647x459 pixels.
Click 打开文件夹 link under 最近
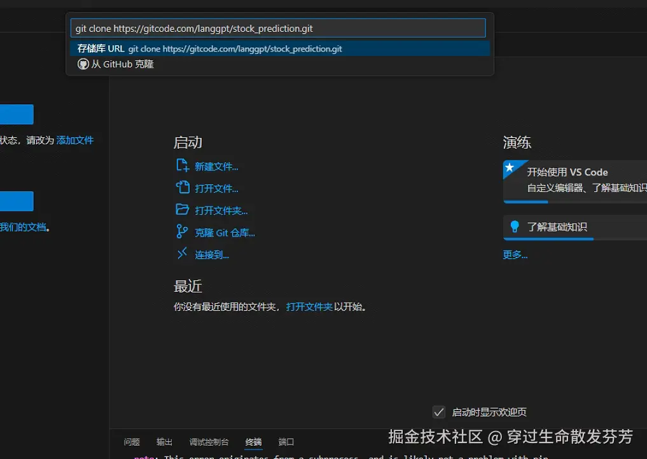click(x=309, y=307)
